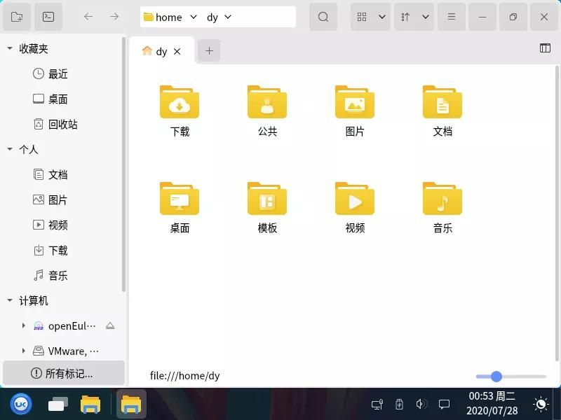Click the clock showing 00:53
This screenshot has width=561, height=420.
(x=492, y=404)
